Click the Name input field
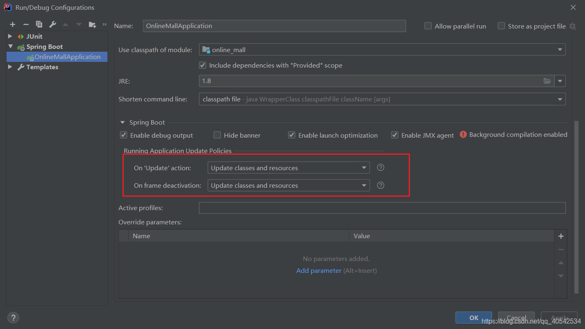 tap(274, 26)
